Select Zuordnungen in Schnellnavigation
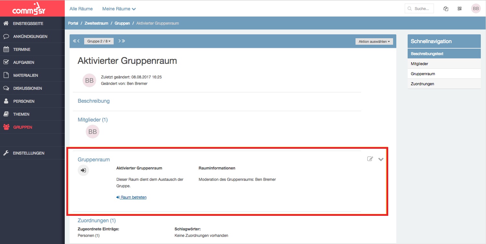The height and width of the screenshot is (244, 486). click(444, 84)
